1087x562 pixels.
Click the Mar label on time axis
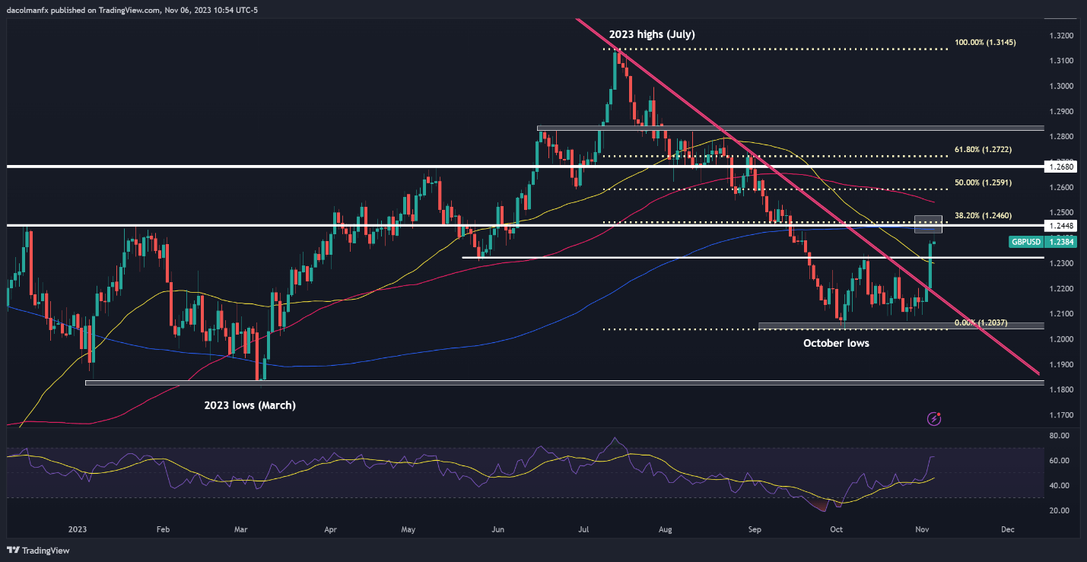point(241,529)
